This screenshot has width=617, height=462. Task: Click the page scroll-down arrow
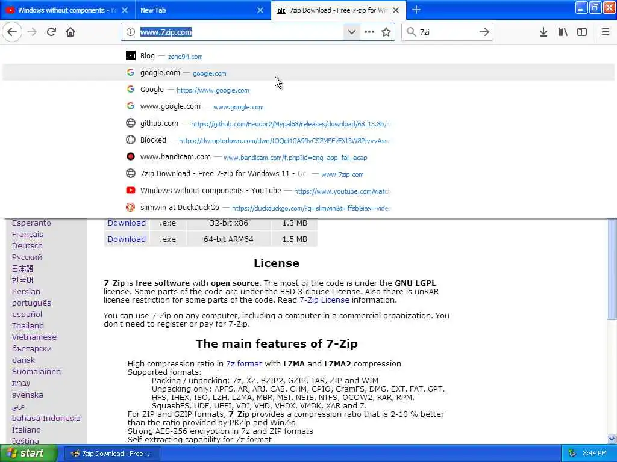pos(612,439)
